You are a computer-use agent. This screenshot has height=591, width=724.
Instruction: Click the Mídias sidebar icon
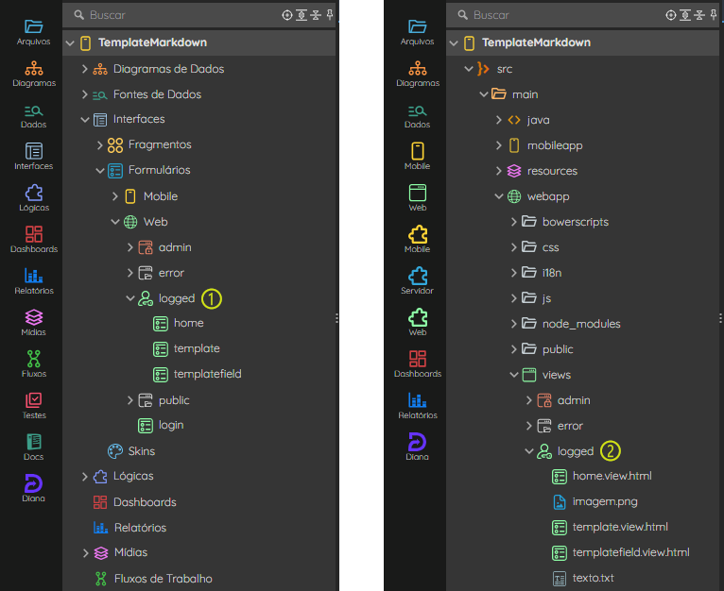pos(34,323)
